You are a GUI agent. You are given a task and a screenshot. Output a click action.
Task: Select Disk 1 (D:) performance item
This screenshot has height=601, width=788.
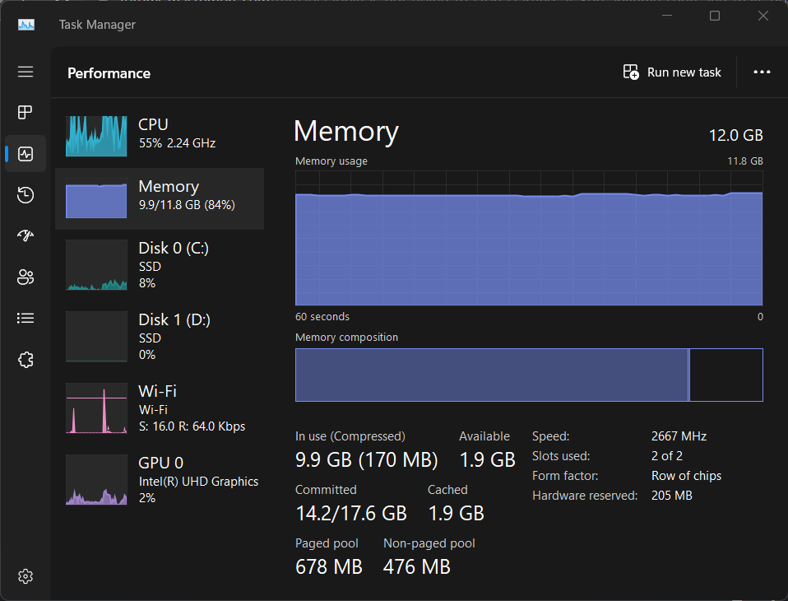[160, 337]
